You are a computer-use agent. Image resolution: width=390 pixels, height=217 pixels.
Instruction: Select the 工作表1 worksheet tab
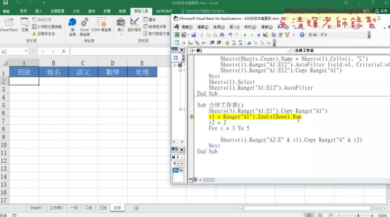coord(56,208)
